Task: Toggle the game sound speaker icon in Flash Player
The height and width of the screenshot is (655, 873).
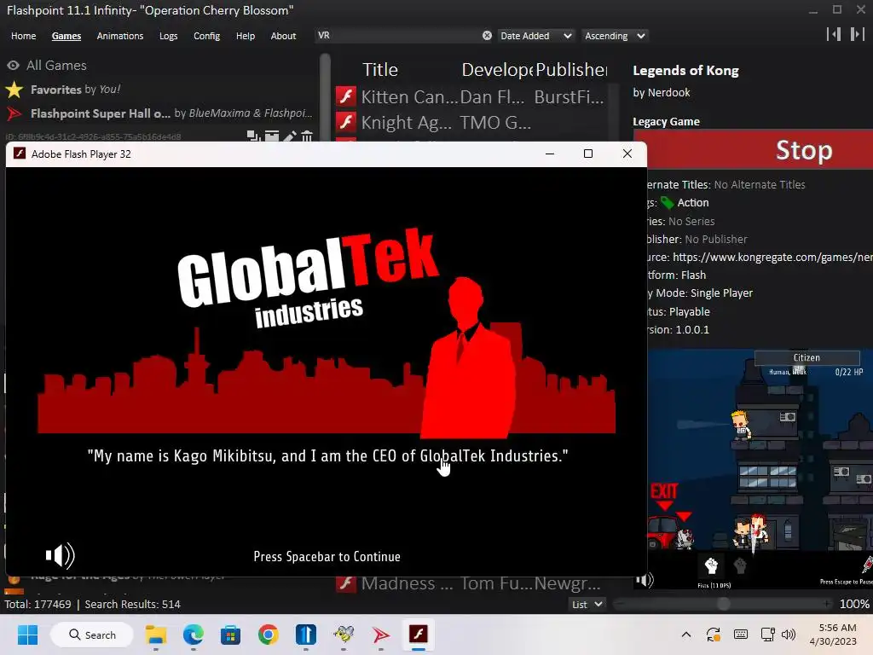Action: coord(61,555)
